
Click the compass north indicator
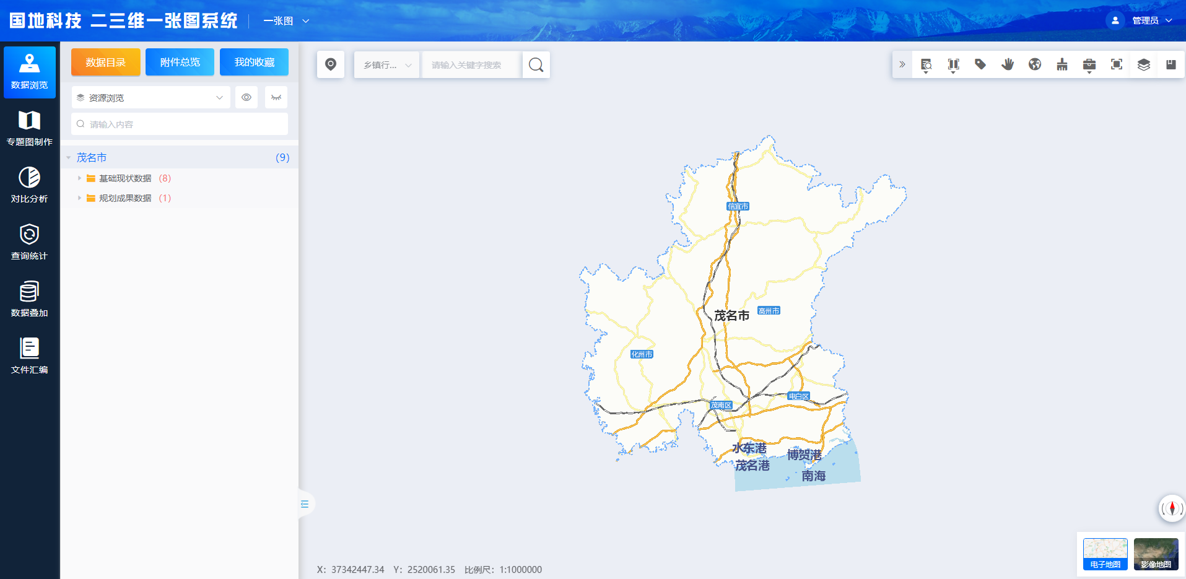pos(1172,508)
